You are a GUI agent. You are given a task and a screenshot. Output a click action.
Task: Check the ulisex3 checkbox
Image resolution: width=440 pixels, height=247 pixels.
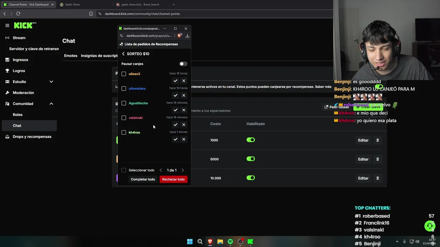click(x=124, y=74)
